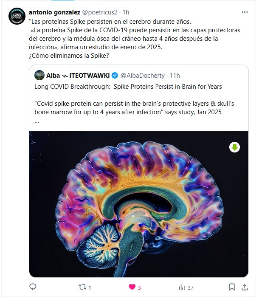
Task: Open quoted tweet's 11h timestamp
Action: pos(175,76)
